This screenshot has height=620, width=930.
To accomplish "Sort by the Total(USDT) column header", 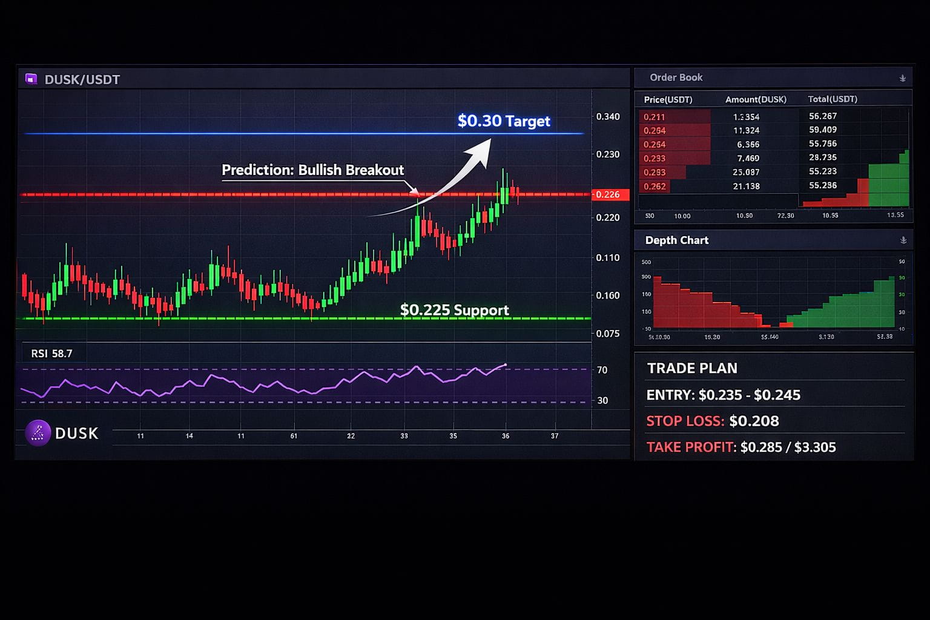I will [x=833, y=99].
